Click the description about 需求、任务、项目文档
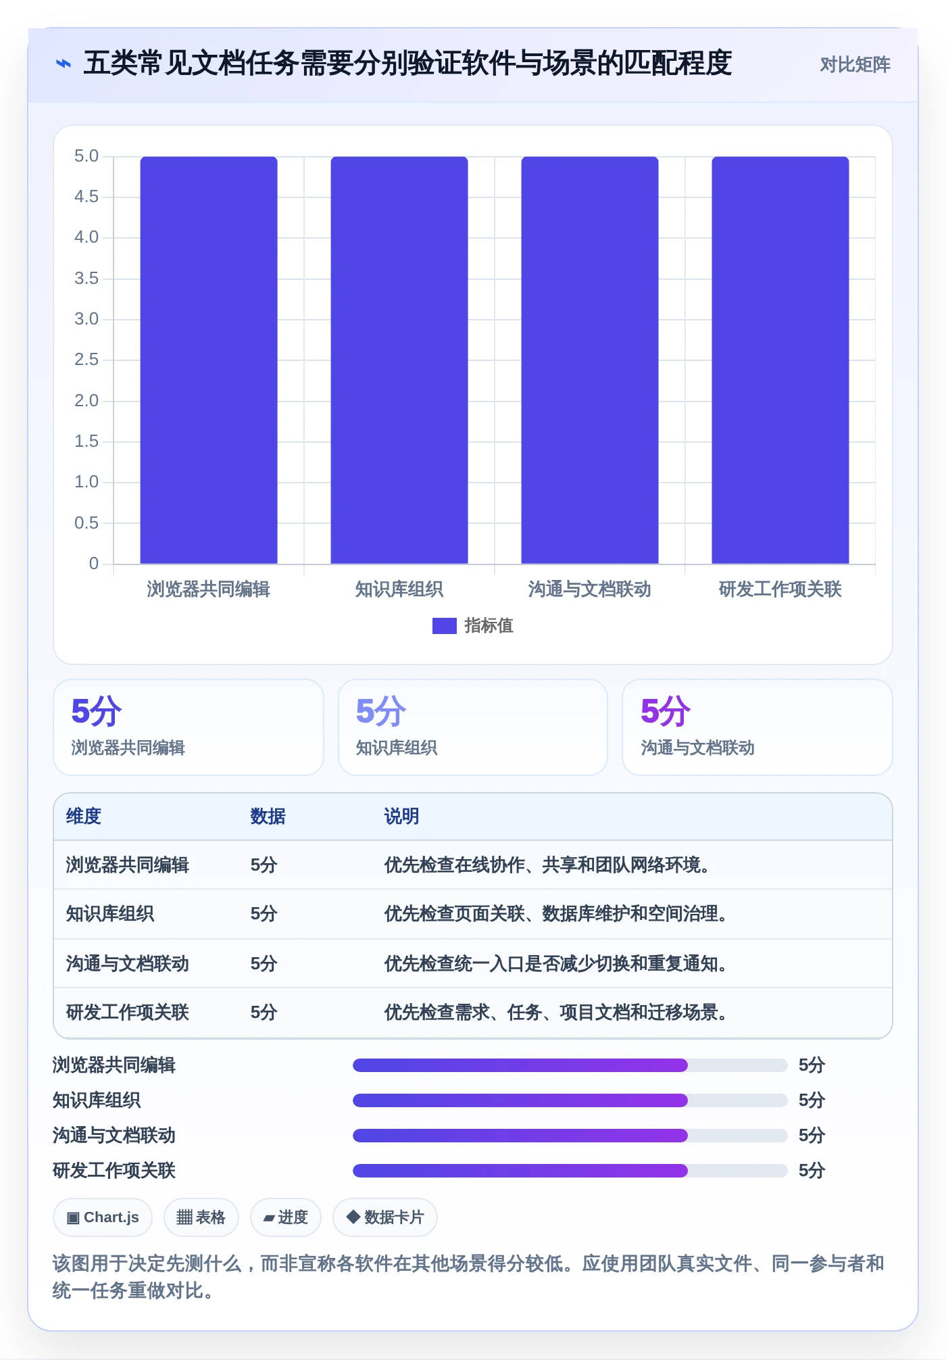This screenshot has height=1360, width=946. click(555, 1013)
